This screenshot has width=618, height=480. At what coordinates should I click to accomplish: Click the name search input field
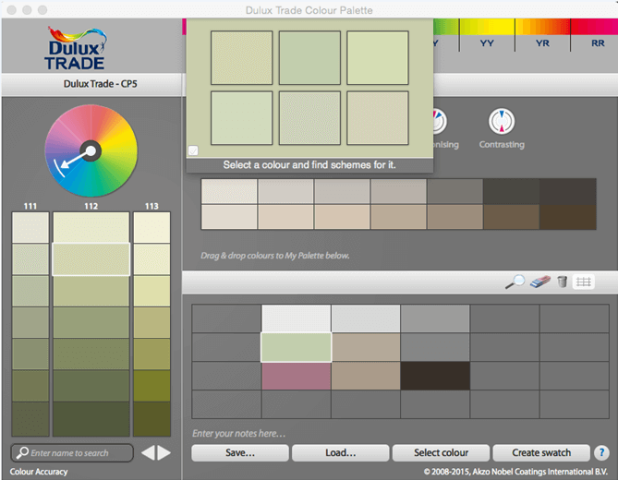coord(72,453)
